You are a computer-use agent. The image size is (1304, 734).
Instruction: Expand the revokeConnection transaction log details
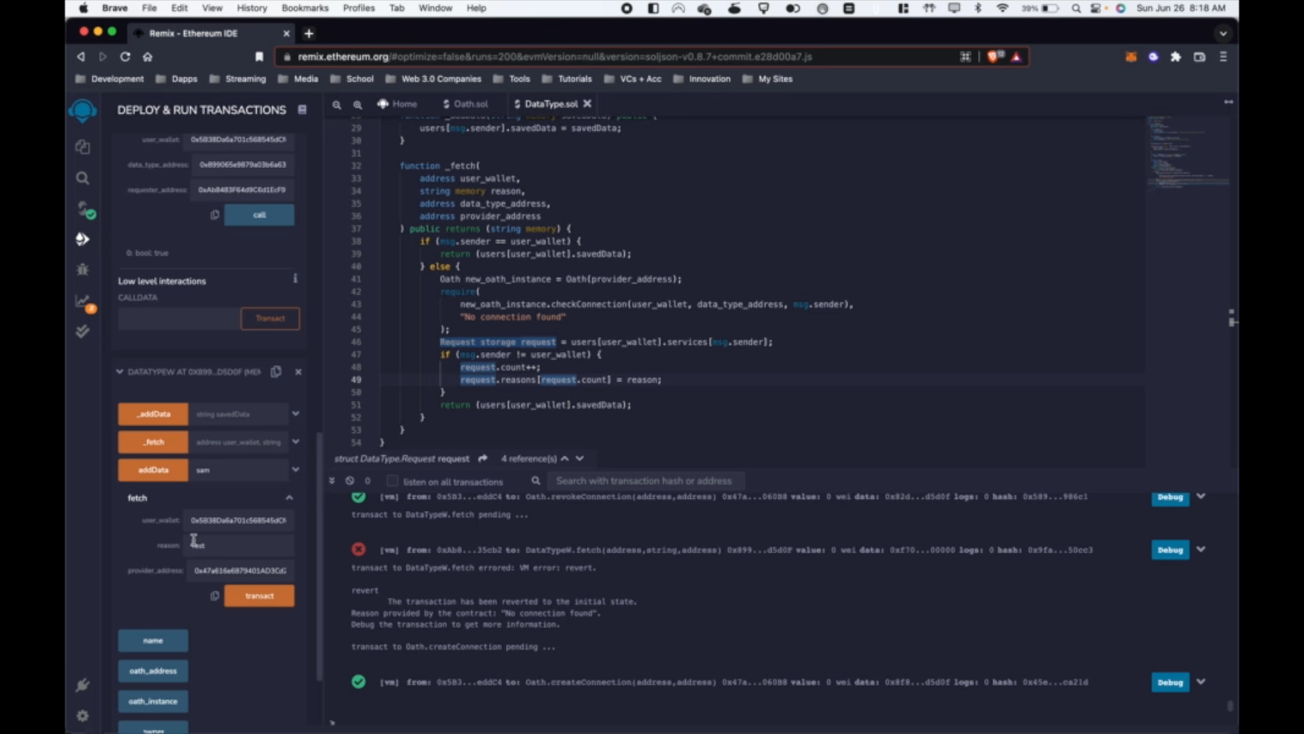pyautogui.click(x=1201, y=497)
